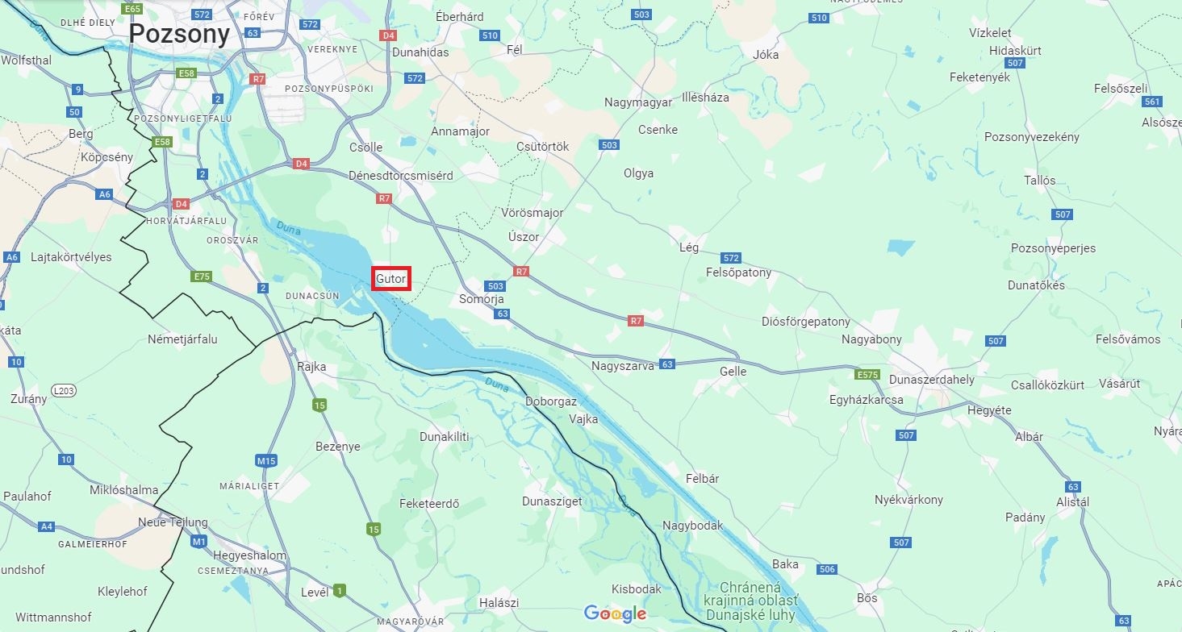
Task: Click the Hegyeshalom town label
Action: 250,555
